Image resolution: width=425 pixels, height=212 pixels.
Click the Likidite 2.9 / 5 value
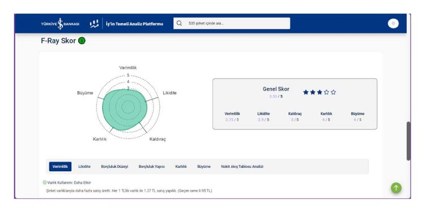tap(263, 119)
